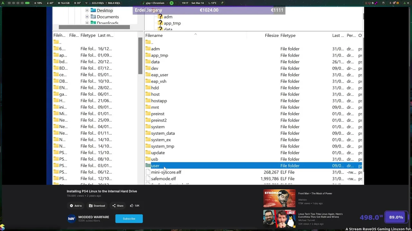Click the CPU 10% indicator in top bar

38,3
